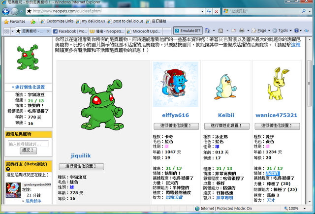Click the pet search keyword field
Image resolution: width=315 pixels, height=214 pixels.
[28, 144]
